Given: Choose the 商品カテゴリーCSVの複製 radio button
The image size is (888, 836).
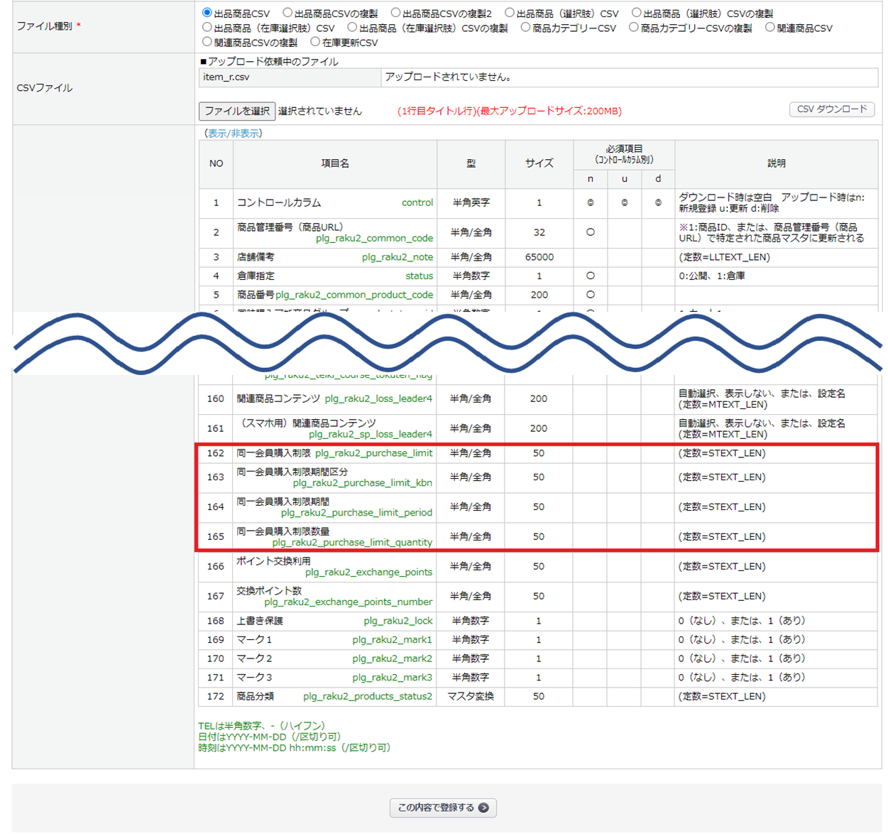Looking at the screenshot, I should (634, 28).
